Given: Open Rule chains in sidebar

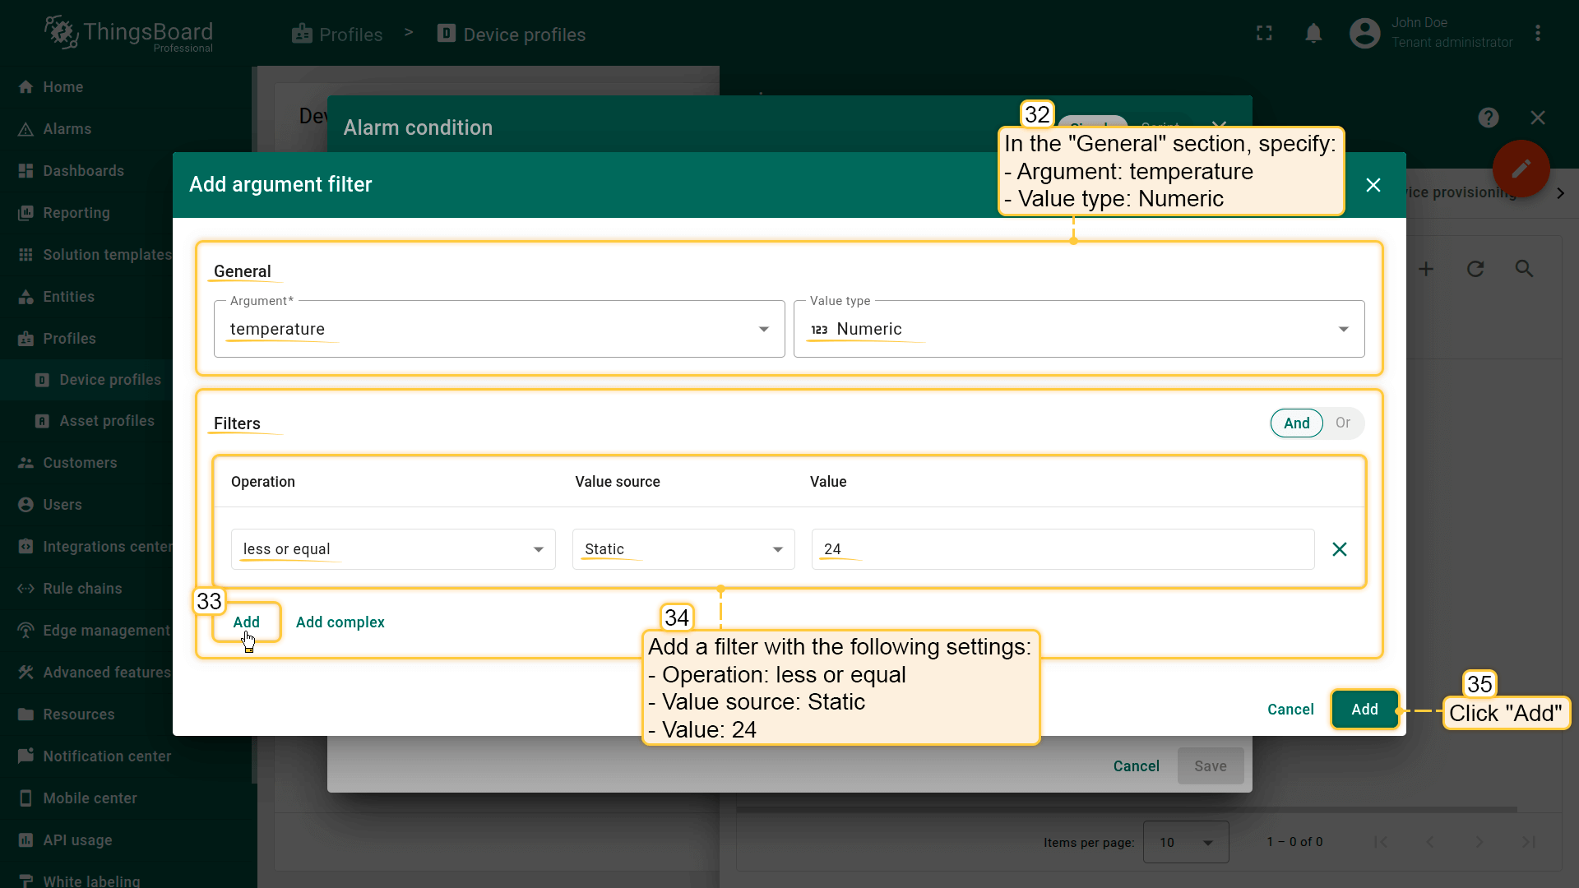Looking at the screenshot, I should 82,589.
